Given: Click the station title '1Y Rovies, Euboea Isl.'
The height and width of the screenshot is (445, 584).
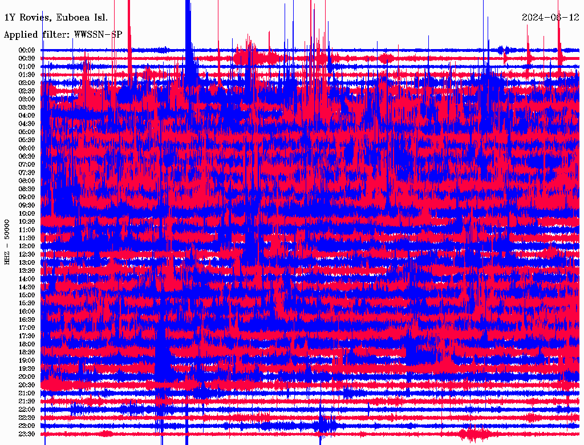Looking at the screenshot, I should (56, 18).
